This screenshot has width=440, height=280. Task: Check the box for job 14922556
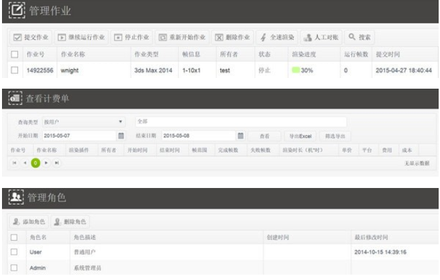pyautogui.click(x=15, y=70)
